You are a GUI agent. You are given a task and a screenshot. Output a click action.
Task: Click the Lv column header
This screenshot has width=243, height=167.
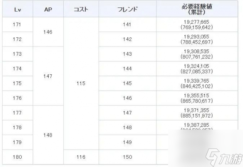coord(17,9)
